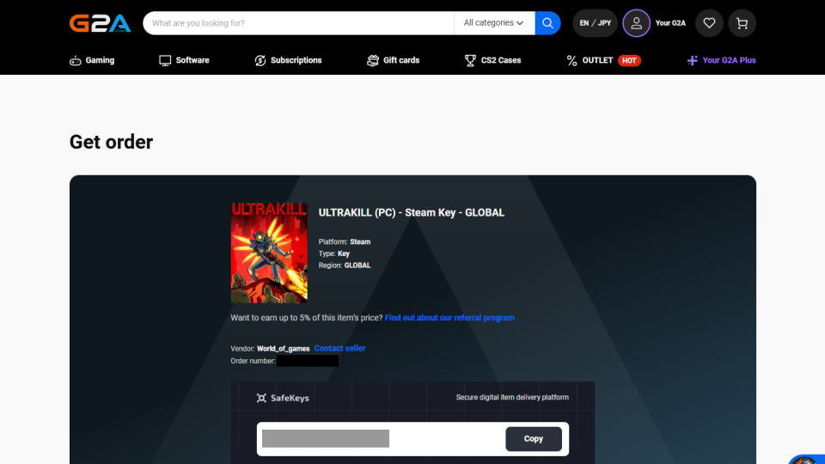
Task: Click the SafeKeys logo icon
Action: point(261,398)
